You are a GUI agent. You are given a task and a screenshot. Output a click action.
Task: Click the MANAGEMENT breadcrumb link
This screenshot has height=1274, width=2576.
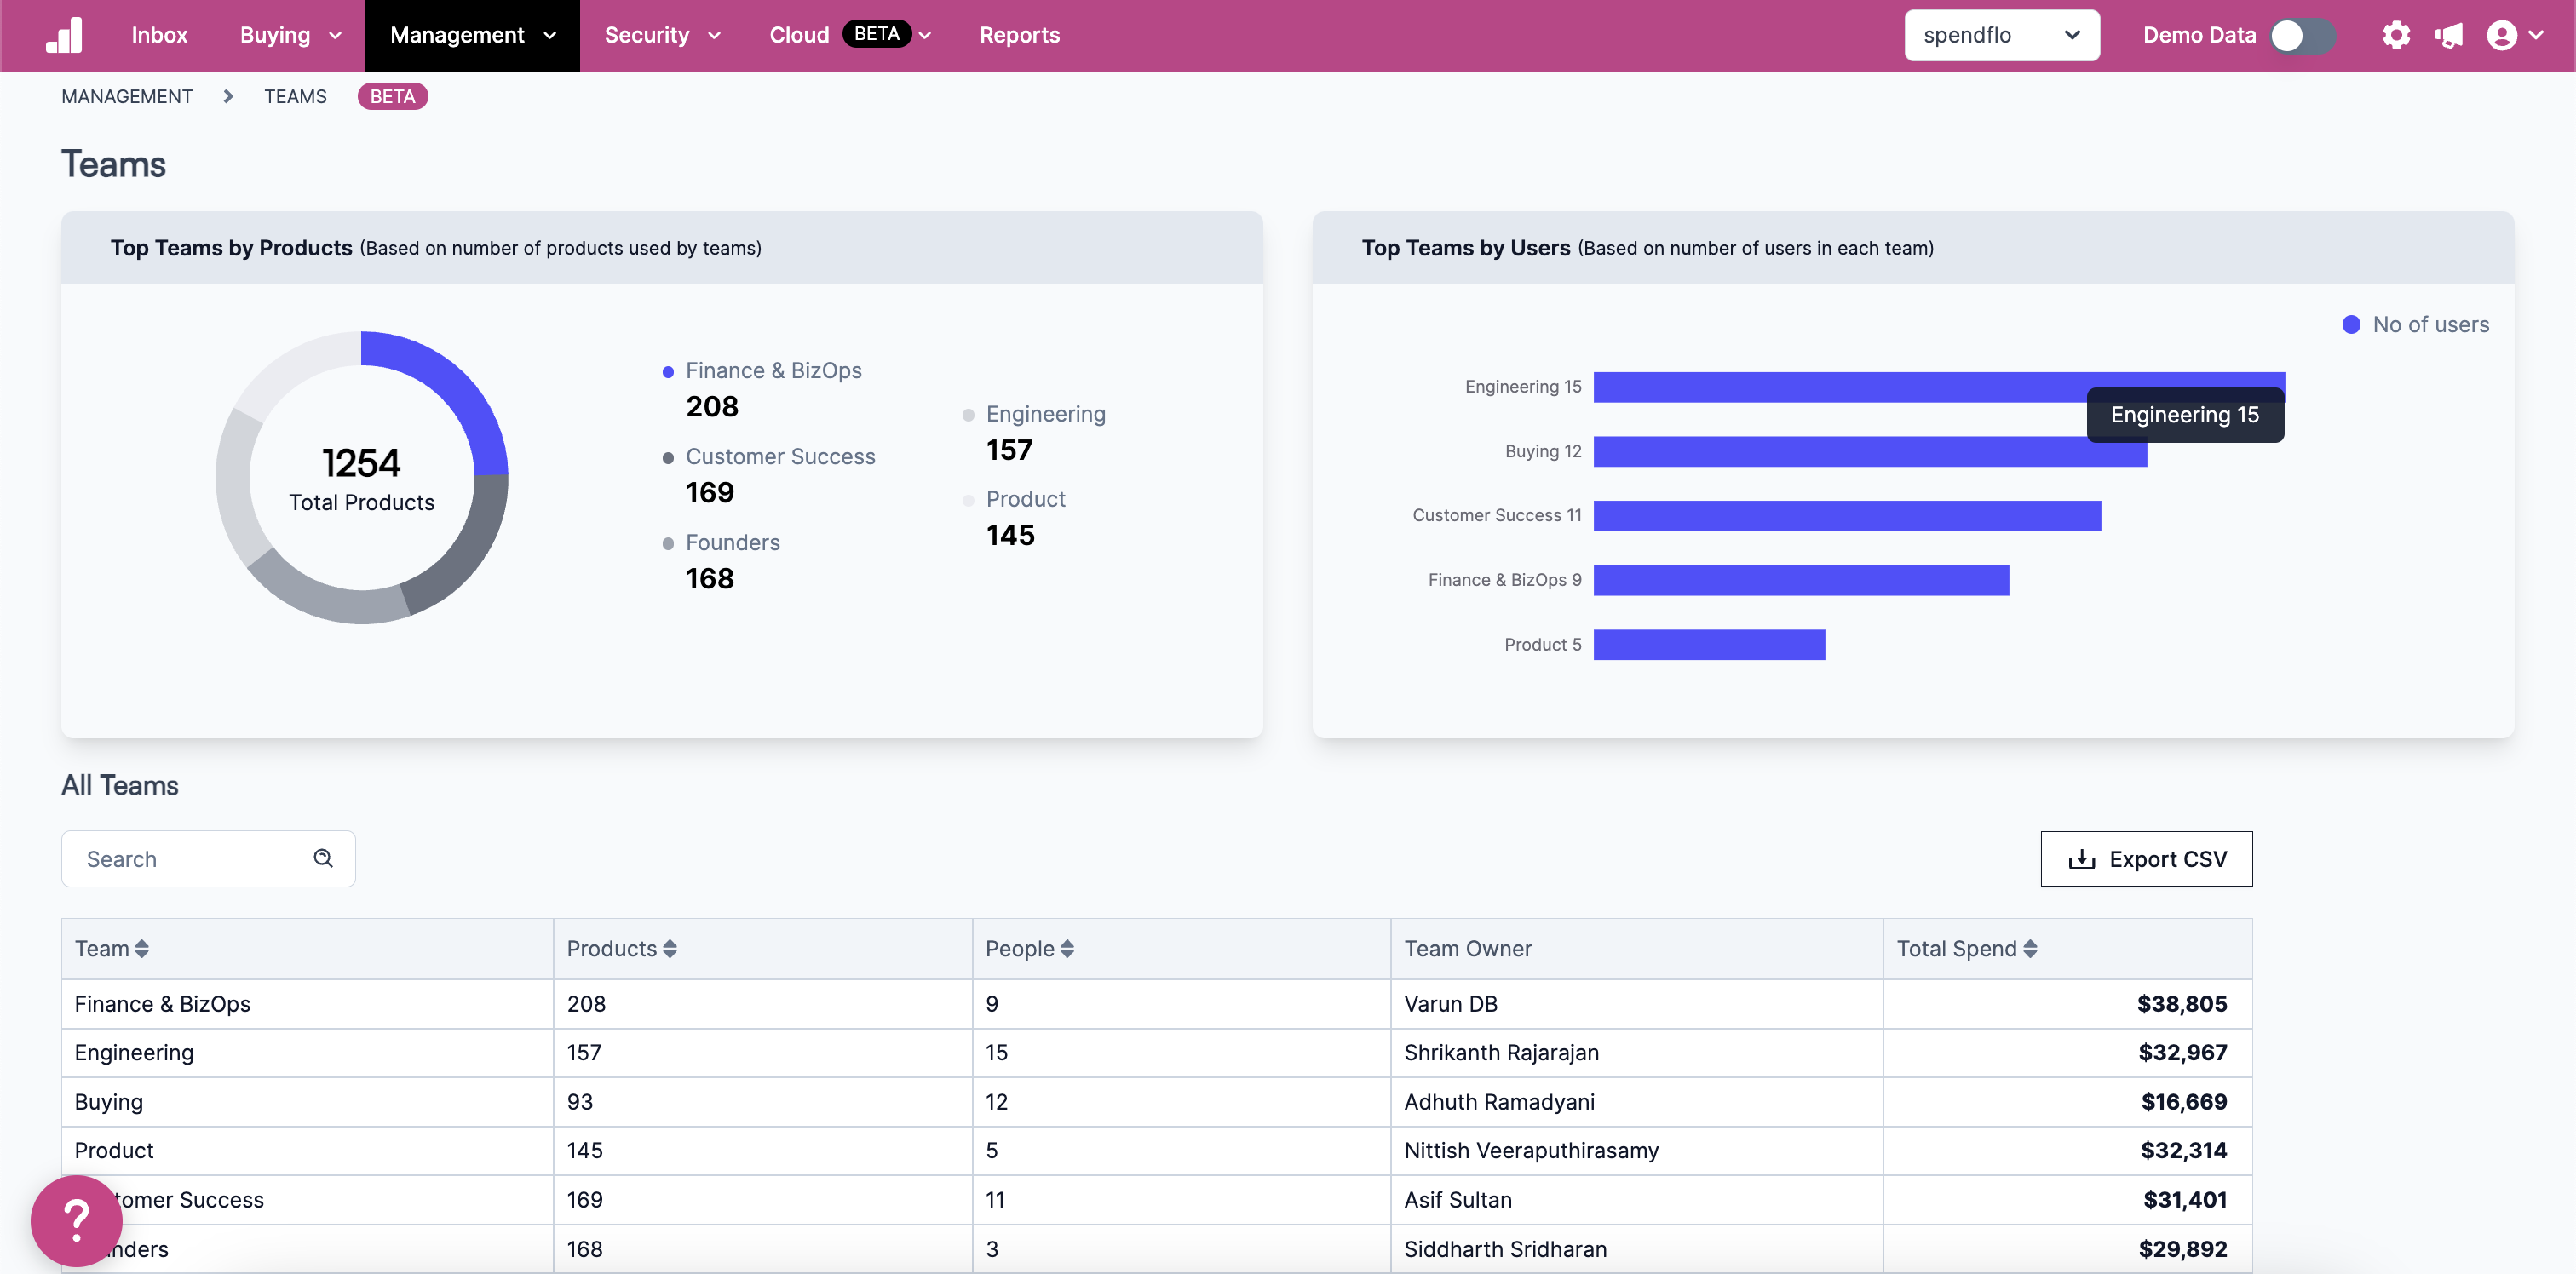tap(127, 96)
